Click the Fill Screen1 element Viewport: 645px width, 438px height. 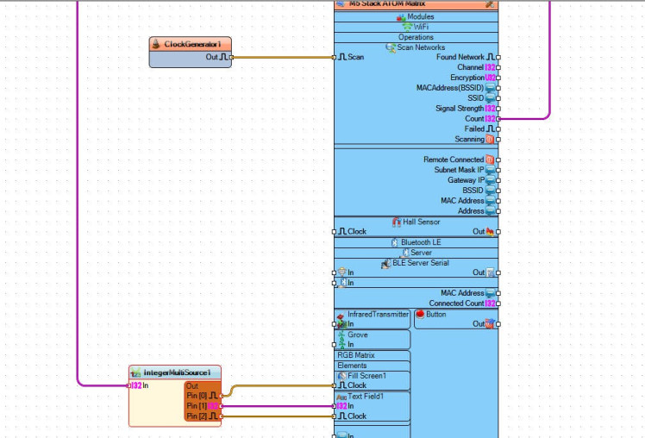point(366,376)
